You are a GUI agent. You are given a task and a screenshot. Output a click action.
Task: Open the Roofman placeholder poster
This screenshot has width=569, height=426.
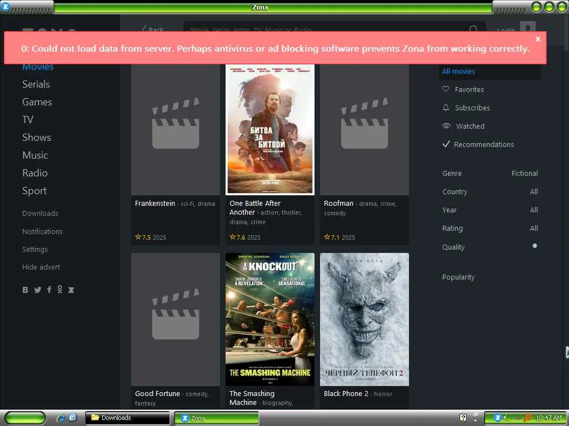(x=365, y=130)
